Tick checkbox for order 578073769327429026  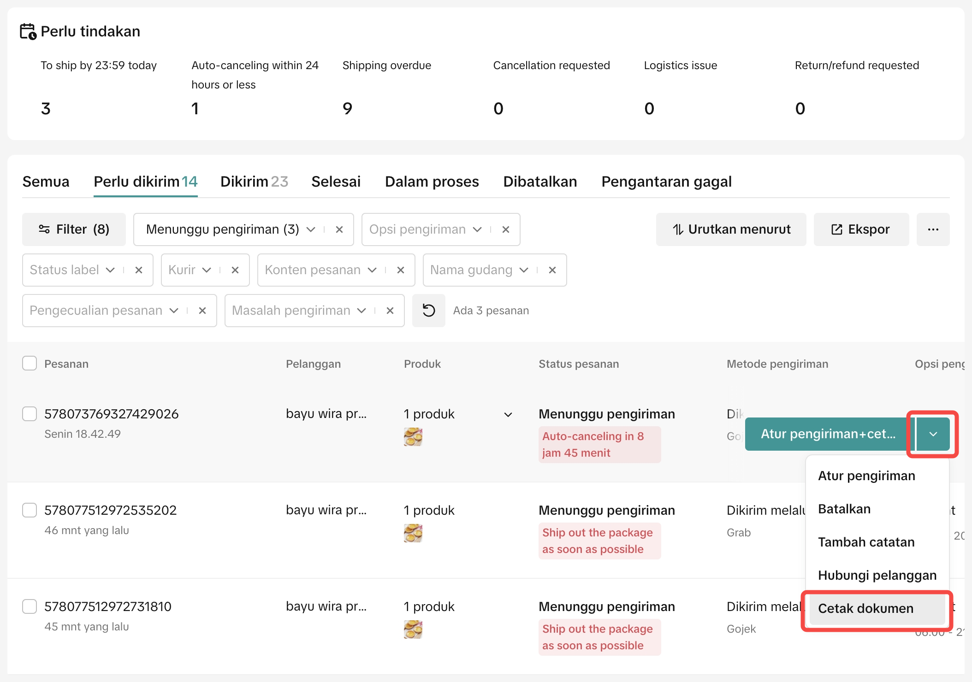point(30,414)
